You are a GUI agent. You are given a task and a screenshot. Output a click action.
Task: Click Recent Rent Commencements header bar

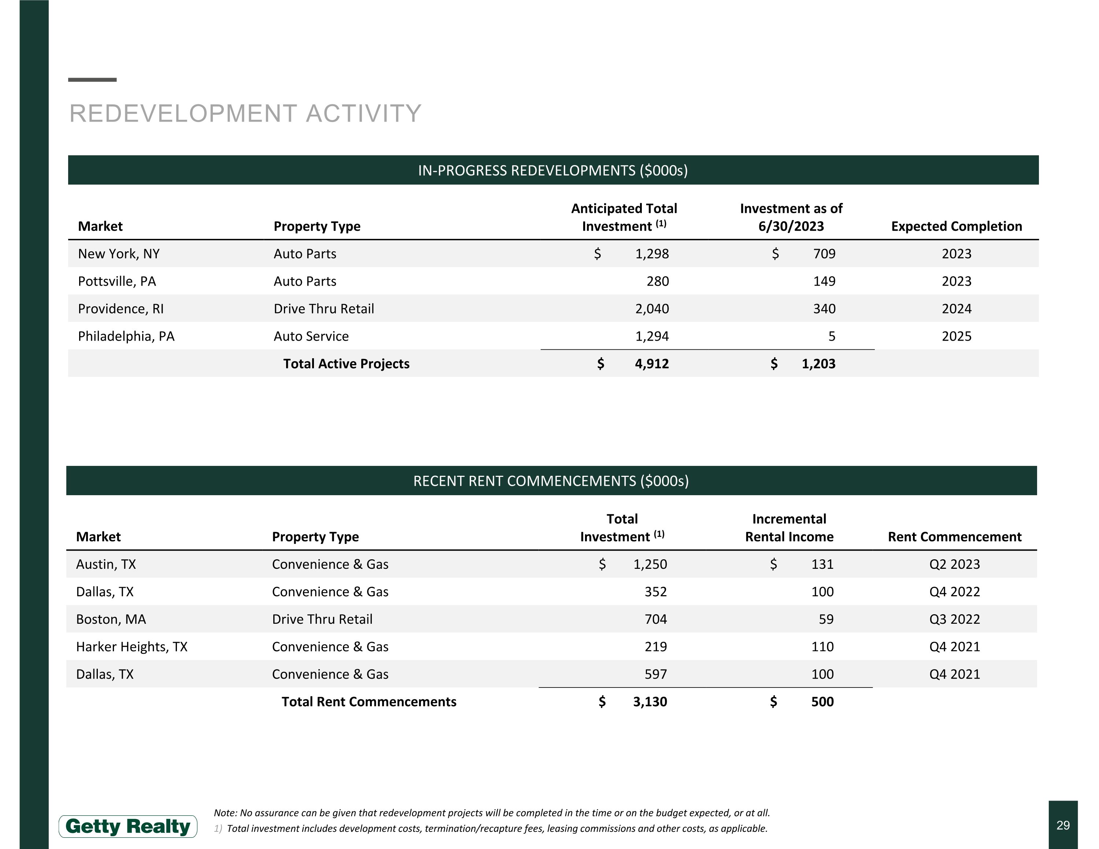click(x=551, y=481)
